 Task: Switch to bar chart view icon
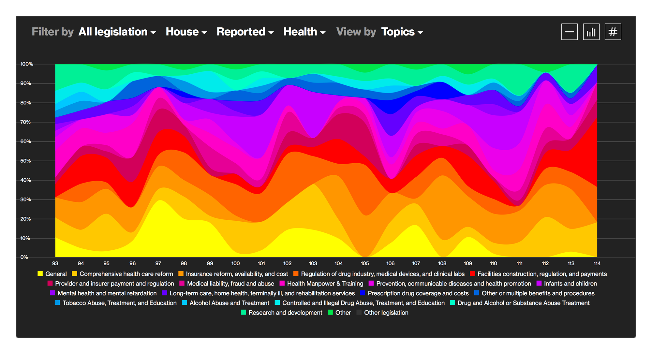coord(591,32)
